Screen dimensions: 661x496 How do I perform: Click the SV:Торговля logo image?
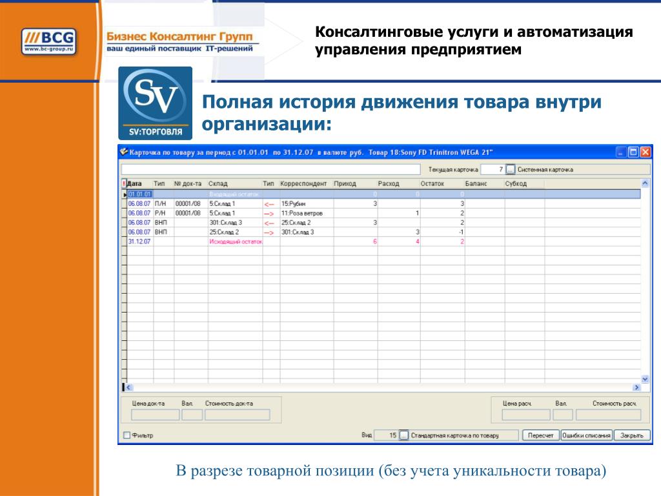click(x=155, y=103)
